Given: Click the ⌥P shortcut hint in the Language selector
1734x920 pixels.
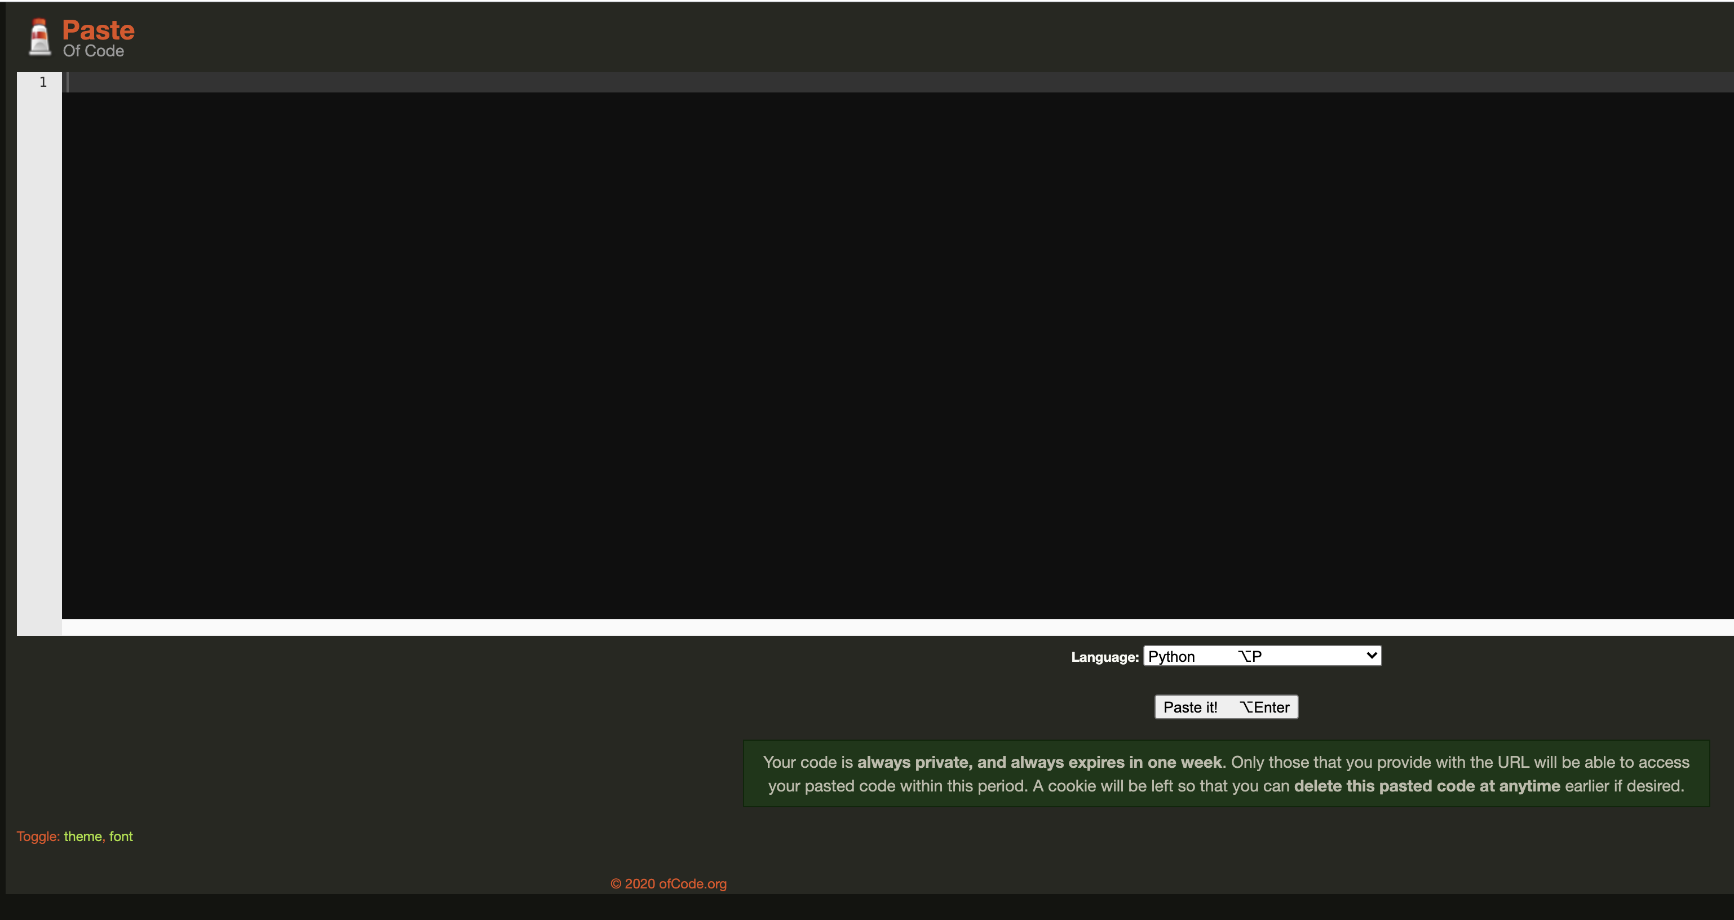Looking at the screenshot, I should click(1249, 657).
